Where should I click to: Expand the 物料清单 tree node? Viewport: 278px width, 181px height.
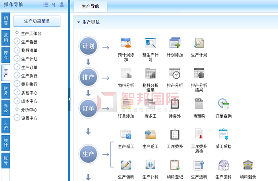(x=17, y=50)
